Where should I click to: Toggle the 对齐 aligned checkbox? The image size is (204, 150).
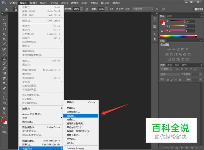(x=117, y=9)
